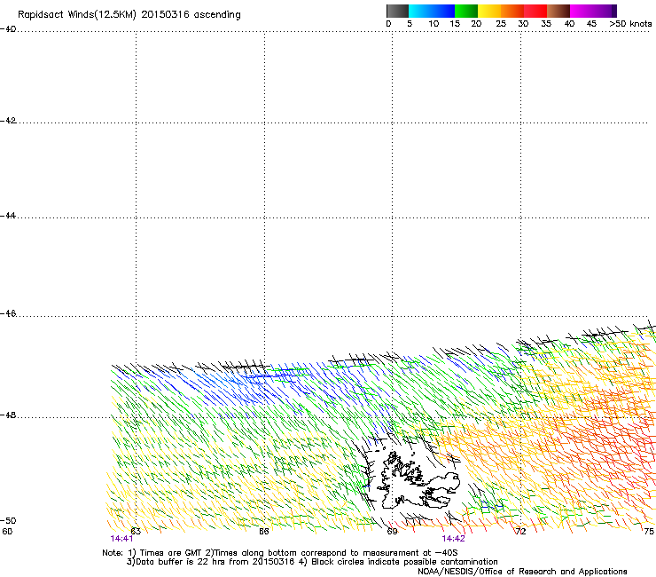
Task: Click the Rapidscat Winds title text
Action: click(129, 15)
